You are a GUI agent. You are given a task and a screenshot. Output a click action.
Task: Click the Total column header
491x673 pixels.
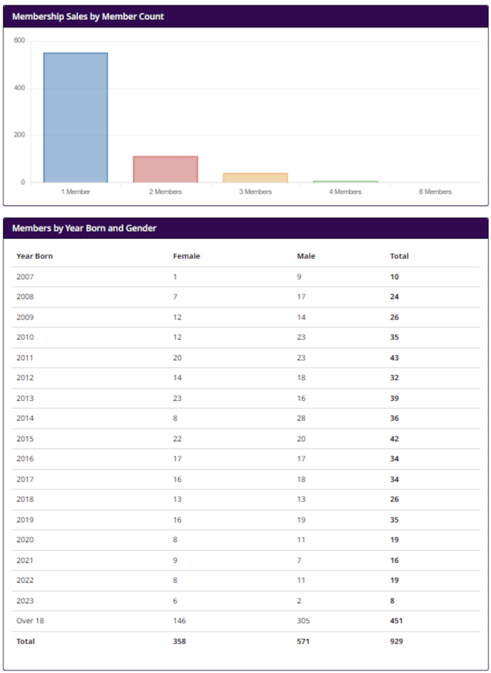coord(399,256)
